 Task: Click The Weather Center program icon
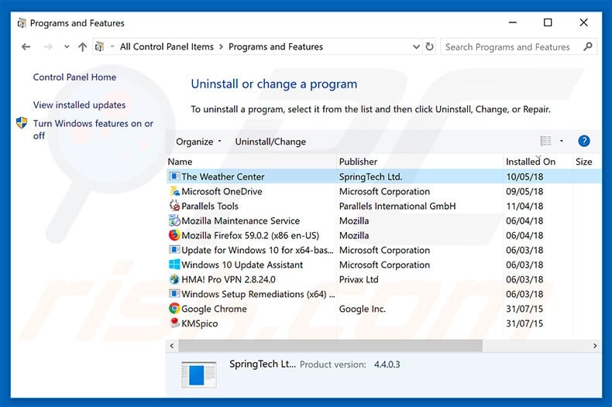174,176
